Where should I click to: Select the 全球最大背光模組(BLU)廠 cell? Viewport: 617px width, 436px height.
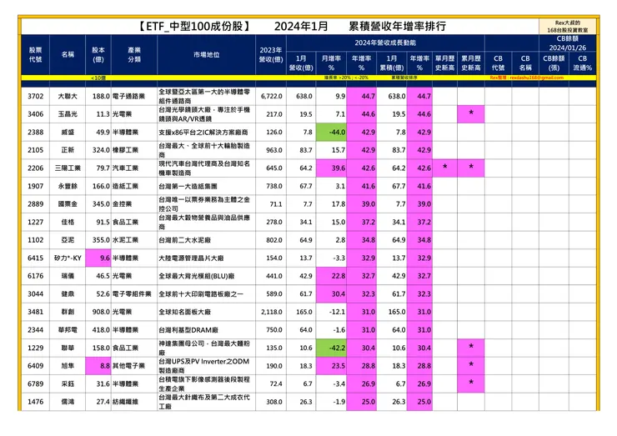tap(206, 276)
